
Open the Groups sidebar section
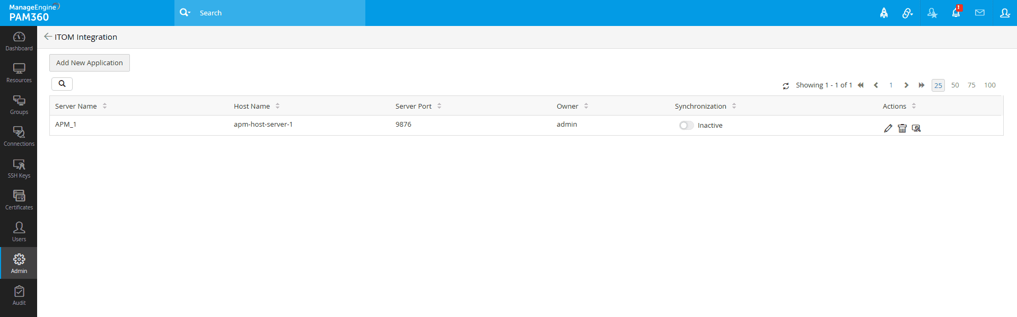(x=19, y=105)
